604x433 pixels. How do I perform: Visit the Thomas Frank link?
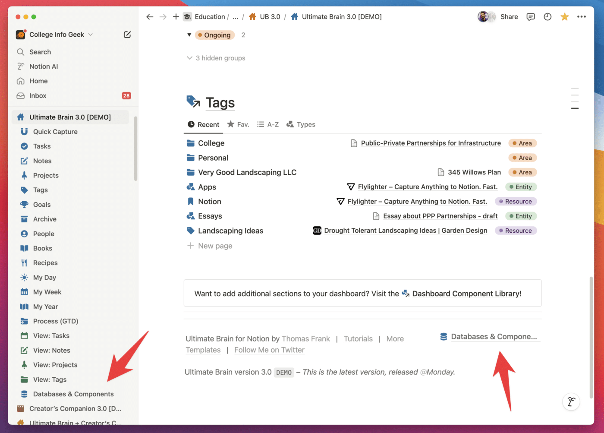pos(306,339)
